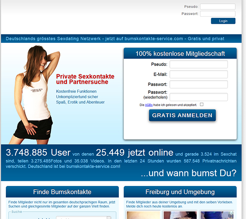Click the '...und wann bumst Du?' text

click(x=189, y=173)
